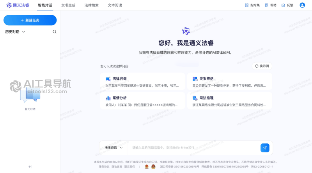This screenshot has height=173, width=312.
Task: Click the center 通义法睿 logo icon
Action: point(186,31)
